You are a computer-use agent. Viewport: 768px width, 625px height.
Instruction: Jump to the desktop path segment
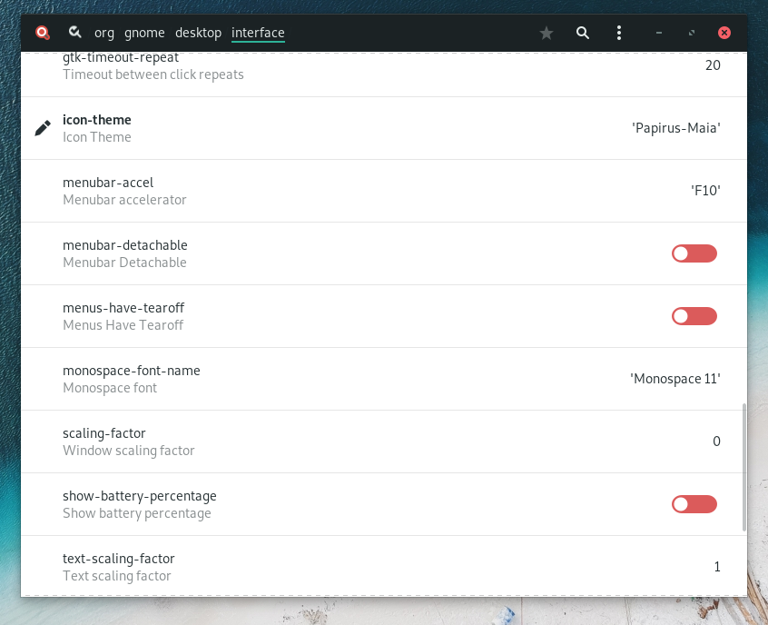[x=198, y=33]
